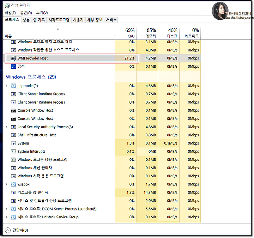Expand 서비스 호스트: Unistack Service Group
254x238 pixels.
(x=6, y=217)
